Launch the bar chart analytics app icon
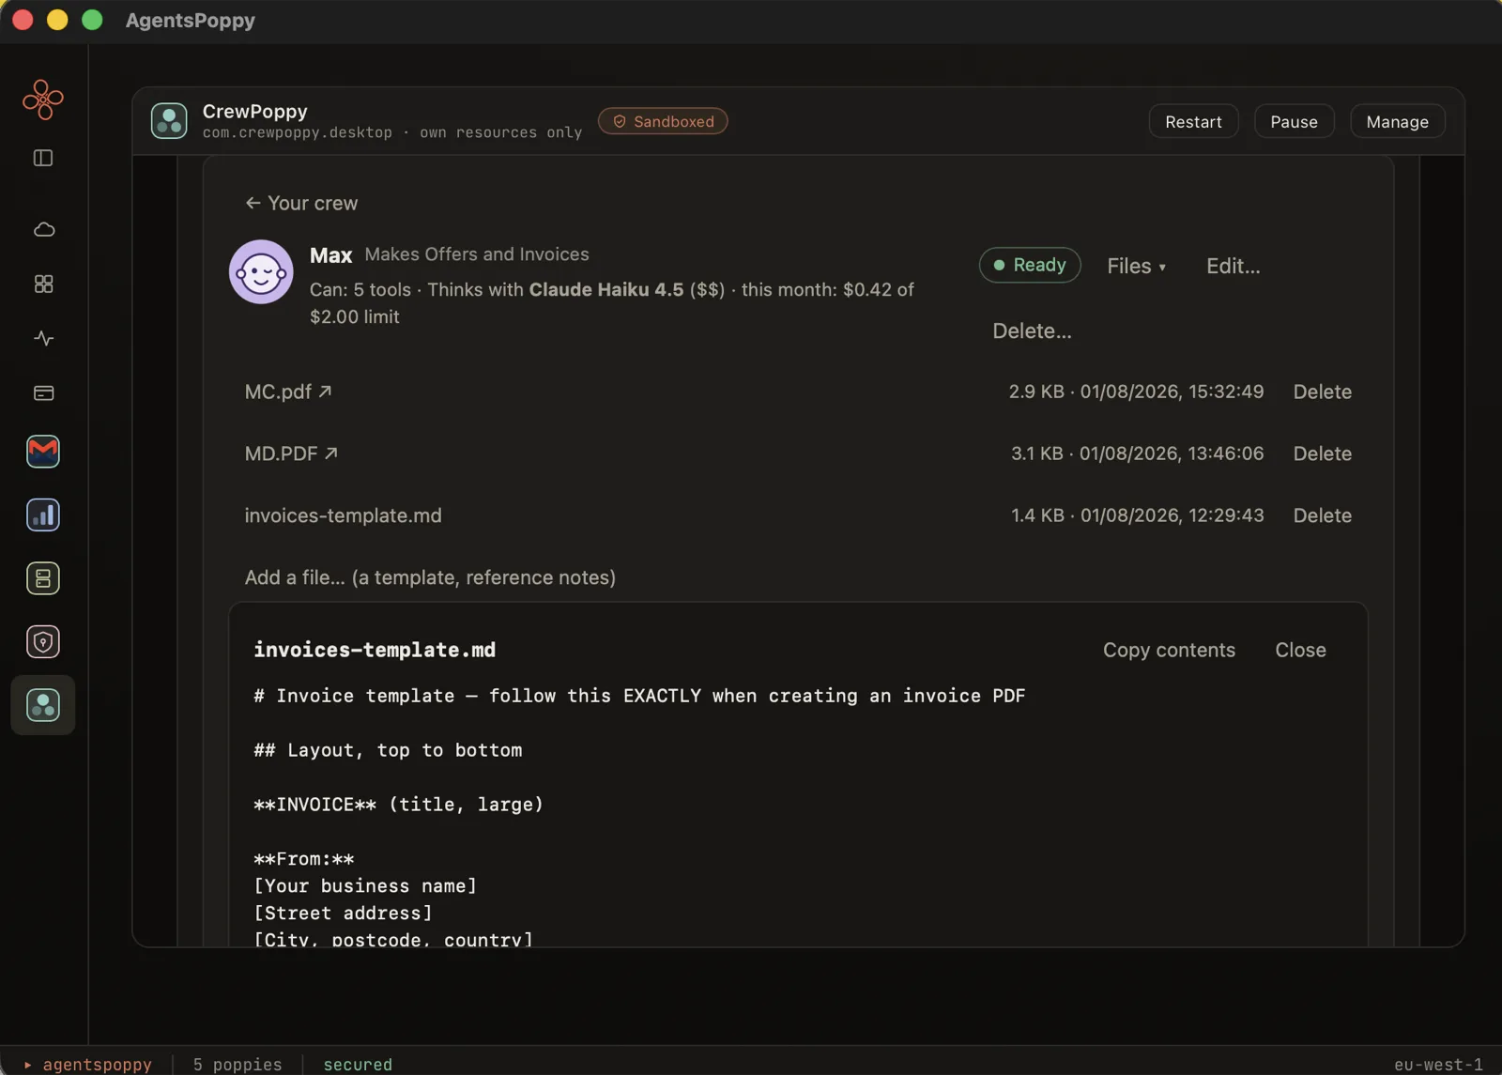Image resolution: width=1502 pixels, height=1075 pixels. pyautogui.click(x=43, y=514)
